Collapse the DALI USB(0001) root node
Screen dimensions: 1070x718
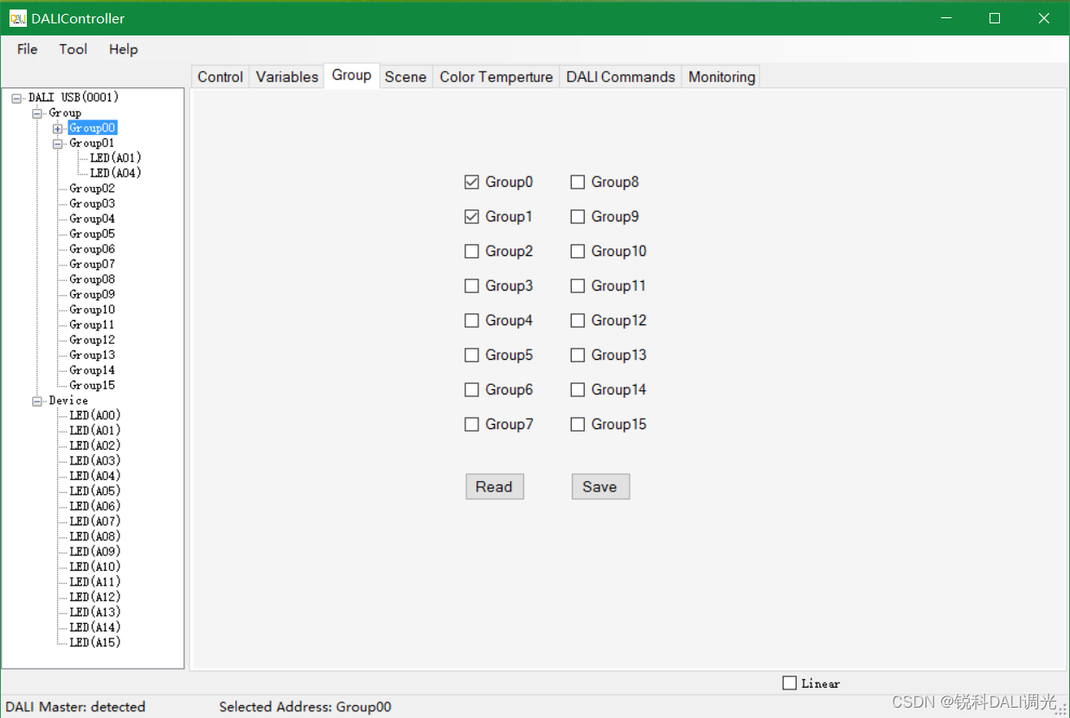pos(16,98)
